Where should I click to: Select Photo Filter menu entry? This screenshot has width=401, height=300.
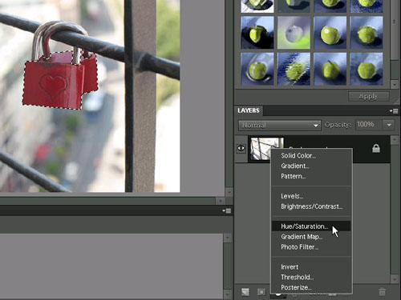[299, 247]
